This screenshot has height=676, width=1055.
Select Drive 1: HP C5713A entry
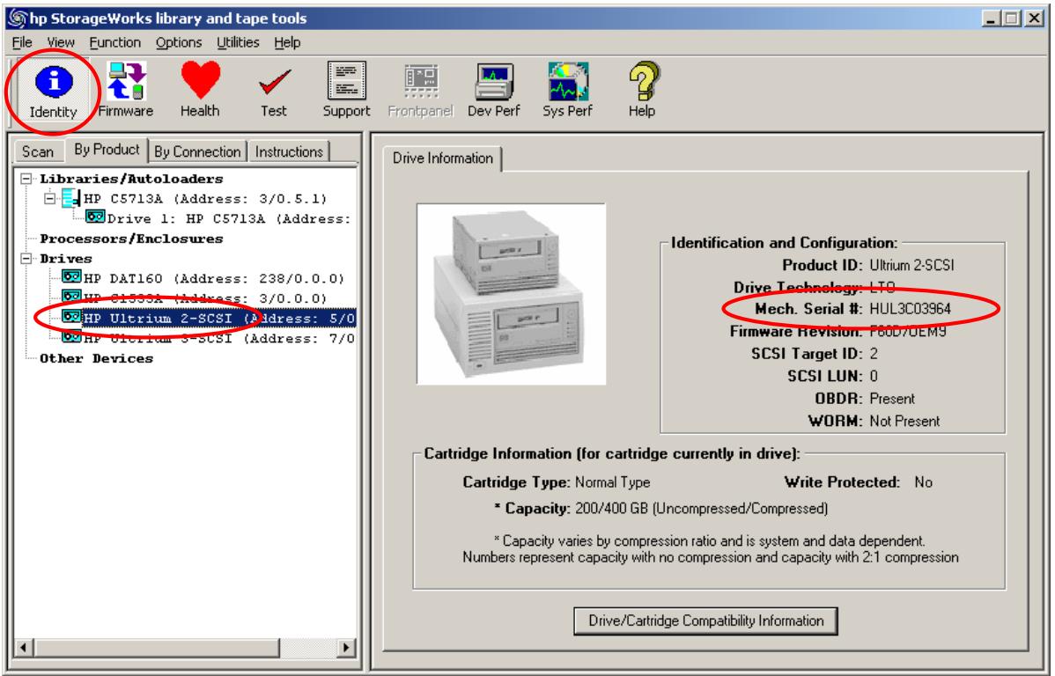229,218
